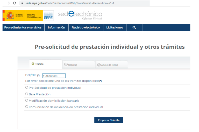Switch to the Solicitud step tab
Image resolution: width=199 pixels, height=132 pixels.
[79, 65]
